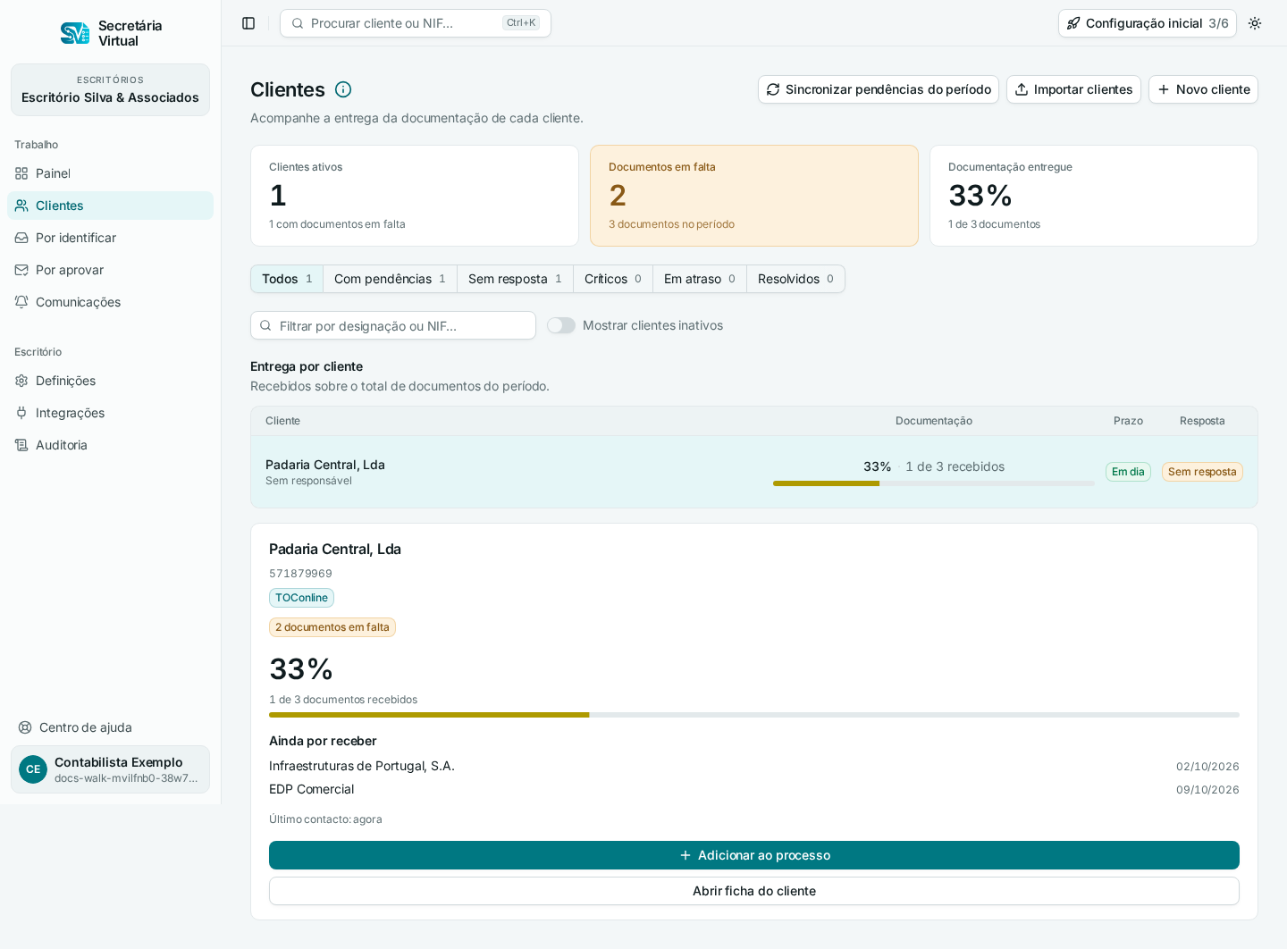The height and width of the screenshot is (949, 1287).
Task: Select the Críticos filter tab
Action: tap(613, 279)
